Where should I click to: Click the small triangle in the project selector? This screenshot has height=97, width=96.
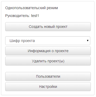pos(88,41)
